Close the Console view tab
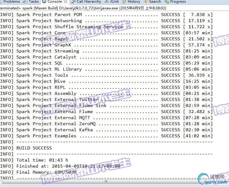Screen dimensions: 229x187 (x=66, y=2)
